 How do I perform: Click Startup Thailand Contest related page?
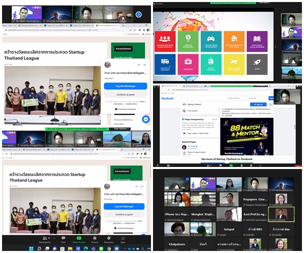coord(194,153)
